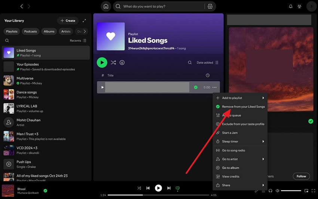Viewport: 318px width, 199px height.
Task: Open Men I Trust <3 playlist
Action: [46, 136]
